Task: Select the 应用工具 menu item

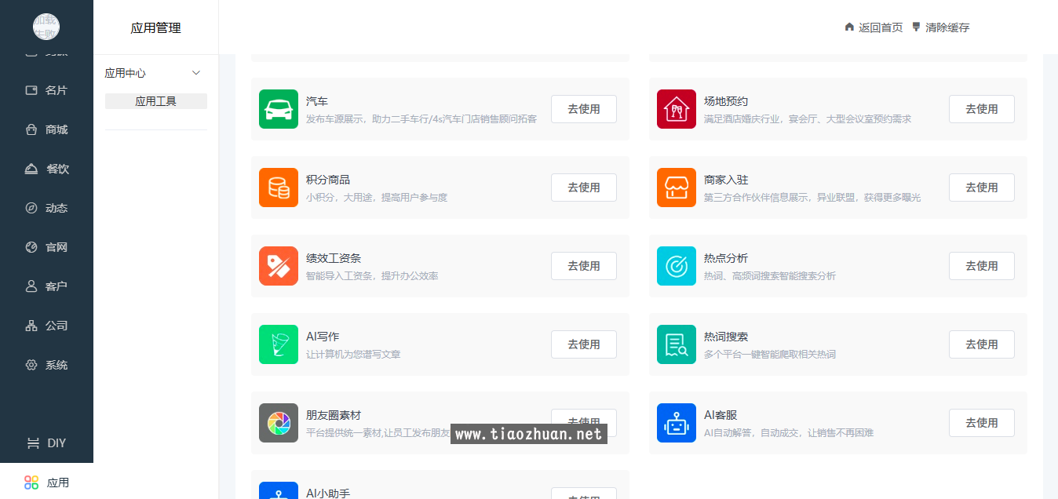Action: point(155,100)
